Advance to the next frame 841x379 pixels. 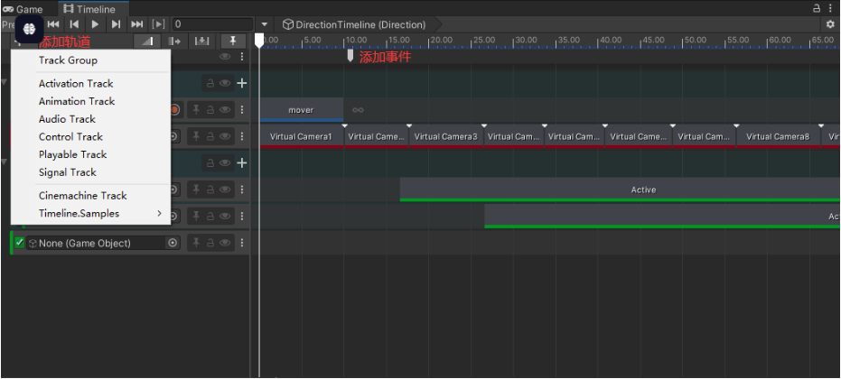click(116, 24)
